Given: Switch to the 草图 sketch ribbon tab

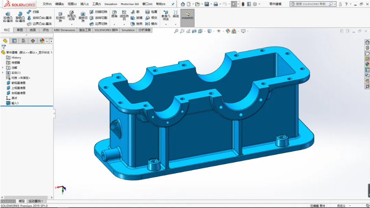Looking at the screenshot, I should coord(20,30).
